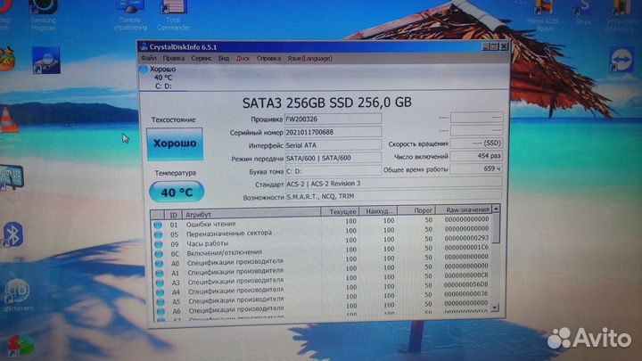Click status circle of attribute 09

159,244
